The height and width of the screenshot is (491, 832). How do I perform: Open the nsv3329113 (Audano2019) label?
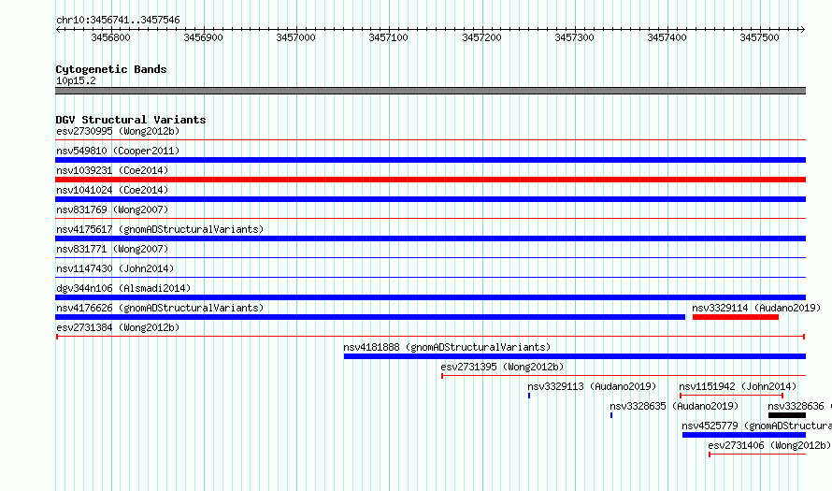click(x=592, y=386)
